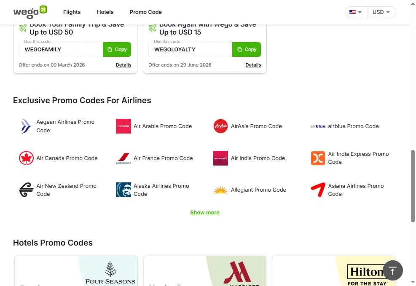This screenshot has height=286, width=416.
Task: Click the Wego logo
Action: pyautogui.click(x=30, y=12)
